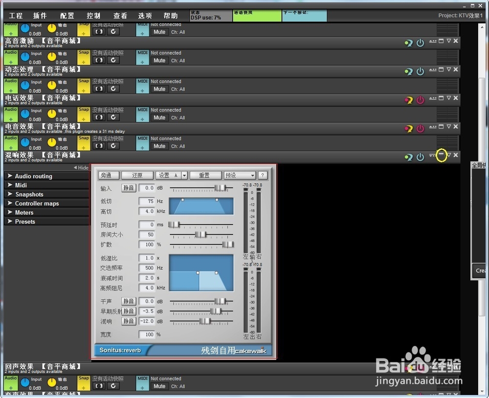
Task: Expand the Meters section
Action: tap(47, 212)
